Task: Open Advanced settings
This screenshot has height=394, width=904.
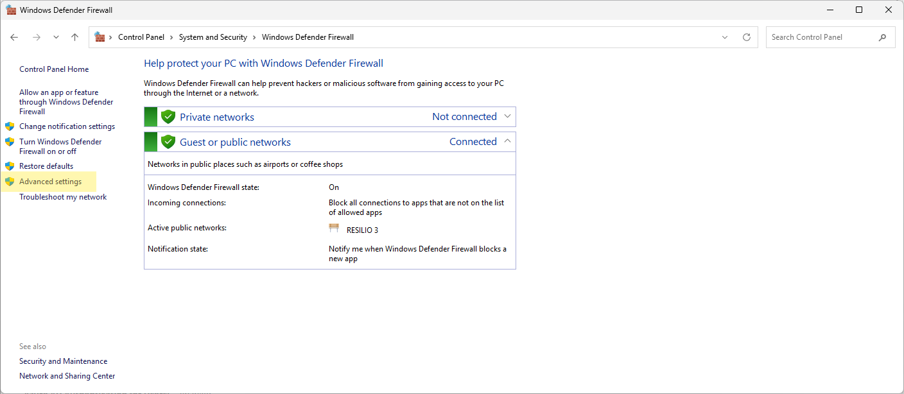Action: 51,181
